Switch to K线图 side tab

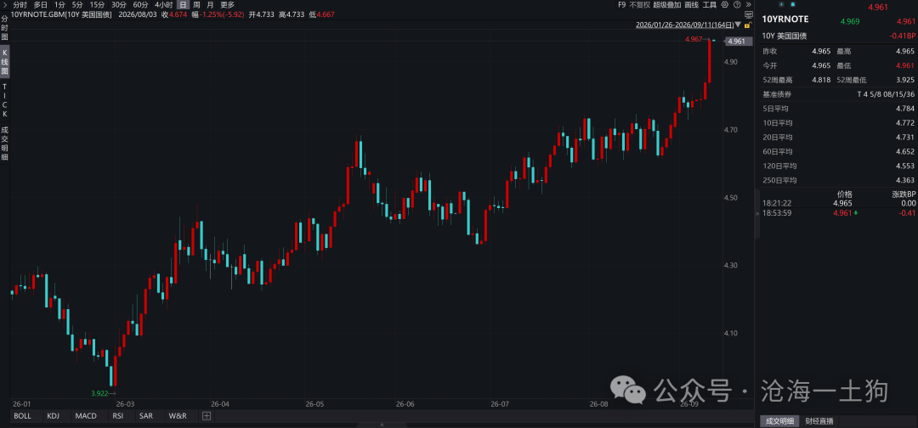(x=5, y=62)
